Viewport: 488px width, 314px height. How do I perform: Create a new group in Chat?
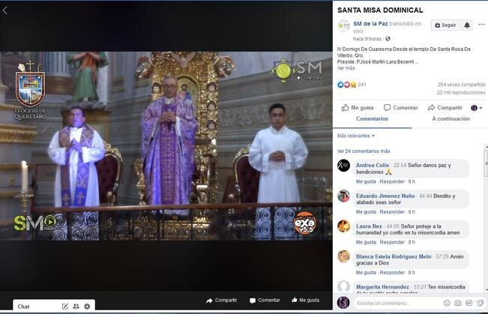pos(76,306)
